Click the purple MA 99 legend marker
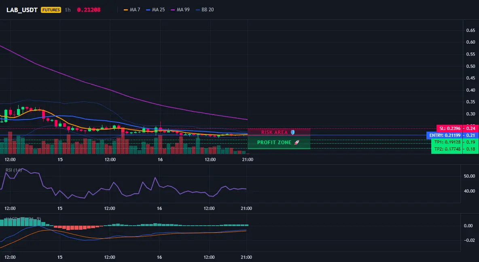This screenshot has height=262, width=479. (x=173, y=10)
